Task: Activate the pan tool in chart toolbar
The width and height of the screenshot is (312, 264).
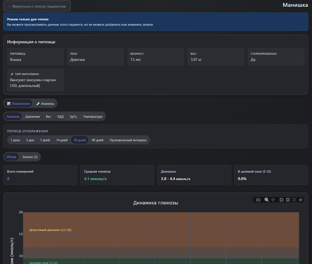Action: (273, 200)
